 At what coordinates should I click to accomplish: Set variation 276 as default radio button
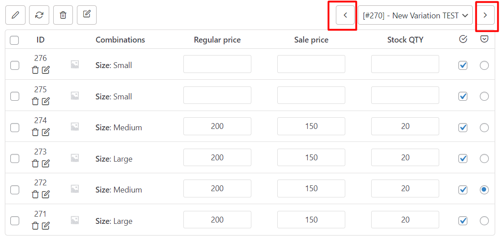coord(484,65)
